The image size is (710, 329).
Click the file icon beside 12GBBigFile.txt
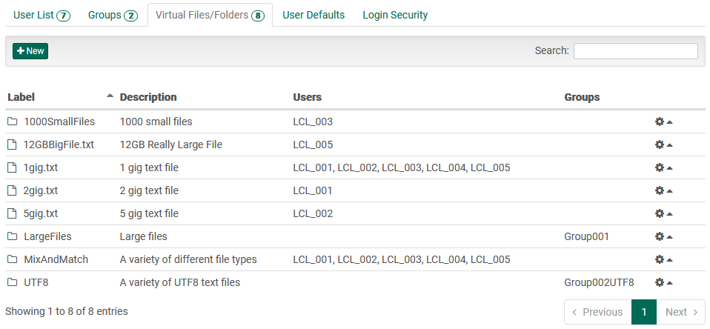(x=12, y=144)
